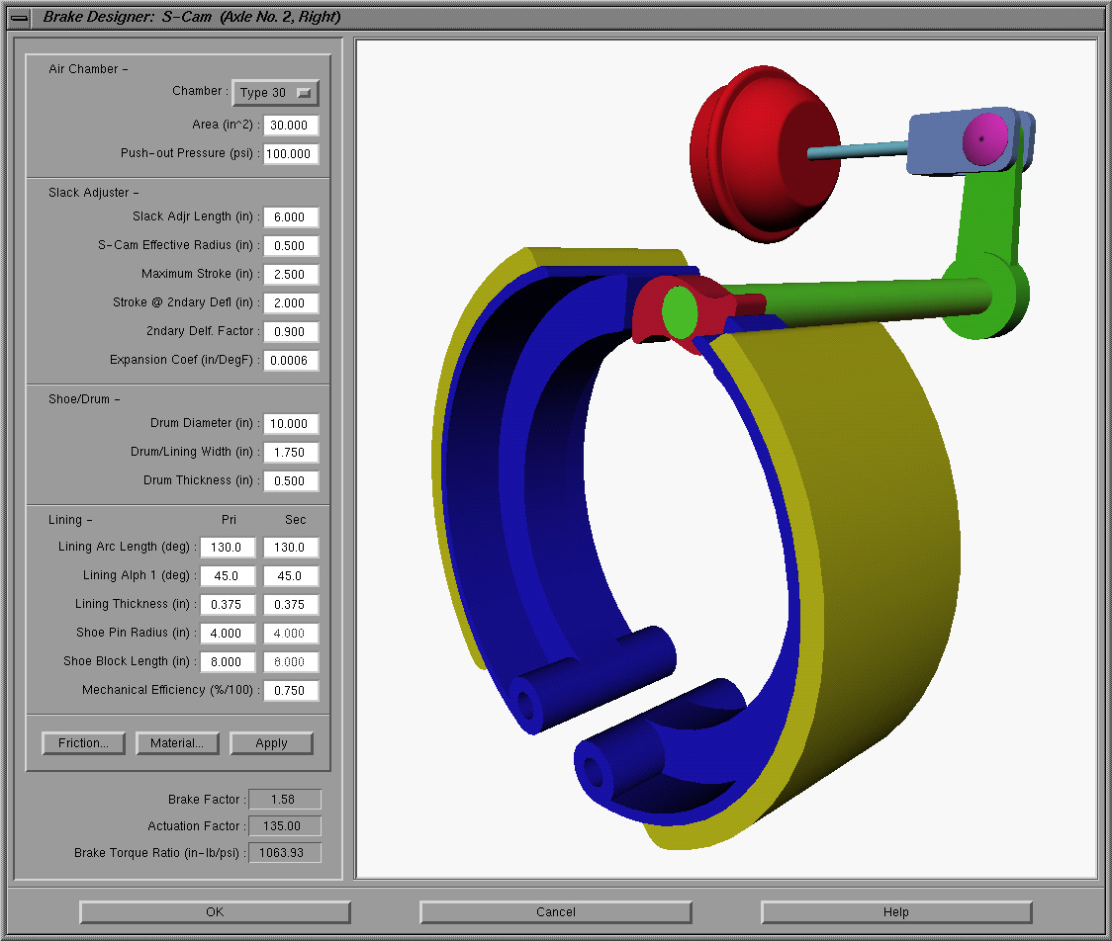Click the Mechanical Efficiency input field
1112x941 pixels.
click(x=291, y=691)
